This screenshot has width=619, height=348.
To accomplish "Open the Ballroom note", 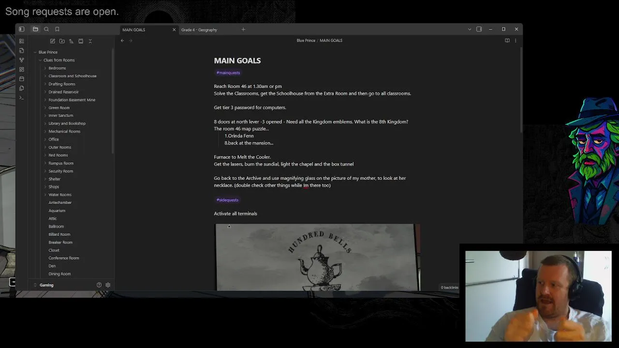I will click(x=56, y=227).
